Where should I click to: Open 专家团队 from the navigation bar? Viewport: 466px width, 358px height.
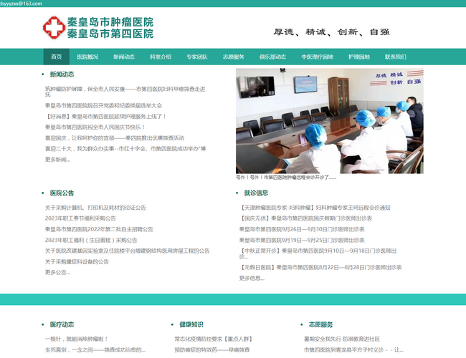(197, 57)
